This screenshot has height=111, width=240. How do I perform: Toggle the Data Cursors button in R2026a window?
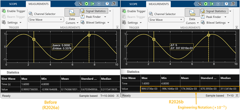click(72, 12)
